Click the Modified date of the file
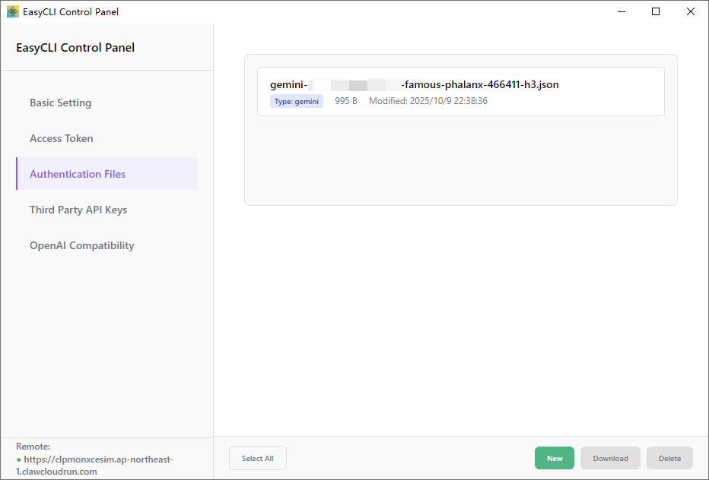 click(x=428, y=101)
